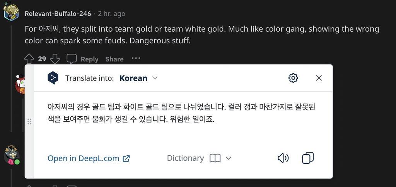Open in DeepL.com link

click(89, 158)
